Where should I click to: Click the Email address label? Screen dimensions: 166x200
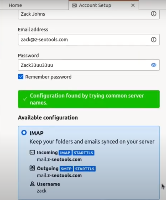pos(33,30)
